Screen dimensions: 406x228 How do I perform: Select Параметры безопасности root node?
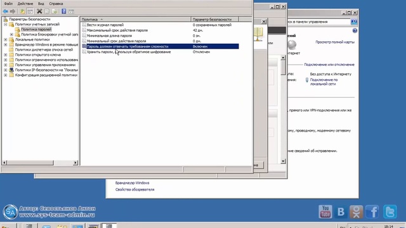point(29,19)
